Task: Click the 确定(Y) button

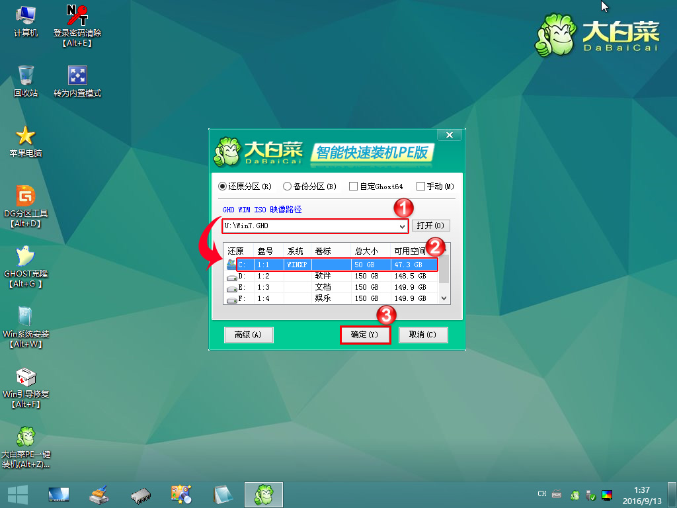Action: tap(365, 335)
